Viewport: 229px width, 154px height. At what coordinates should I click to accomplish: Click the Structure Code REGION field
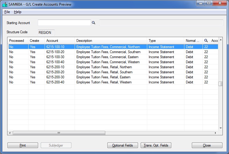[x=46, y=32]
